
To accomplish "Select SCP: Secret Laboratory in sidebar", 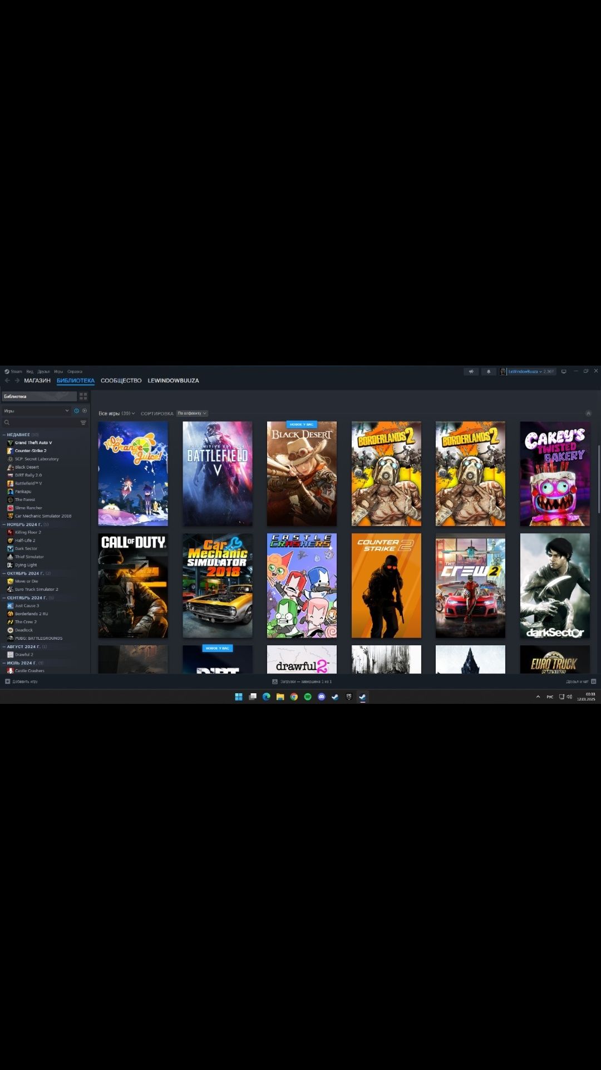I will 37,459.
